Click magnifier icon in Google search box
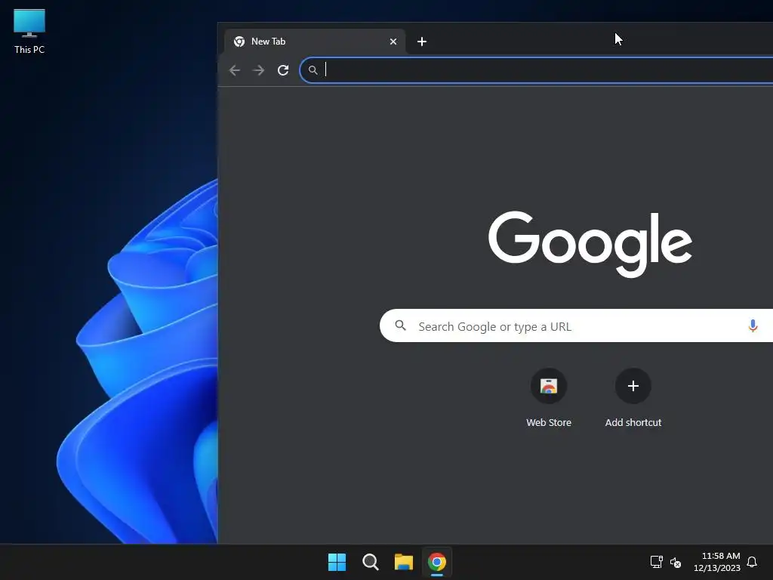The image size is (773, 580). (400, 325)
